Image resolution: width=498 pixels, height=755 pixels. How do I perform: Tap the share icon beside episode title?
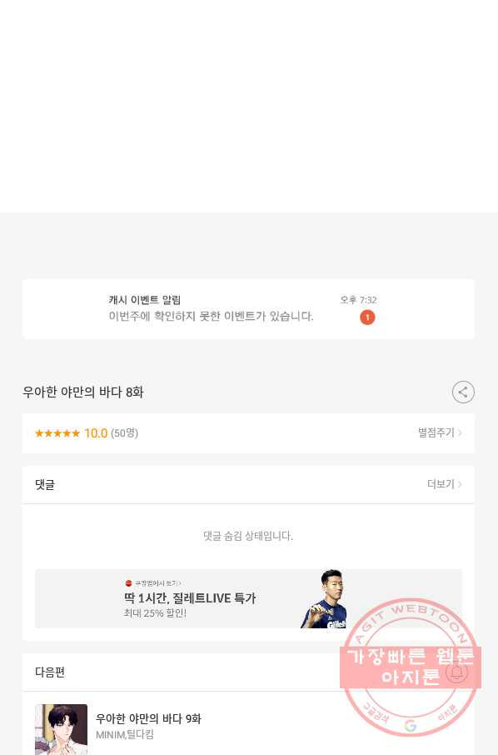pos(463,392)
